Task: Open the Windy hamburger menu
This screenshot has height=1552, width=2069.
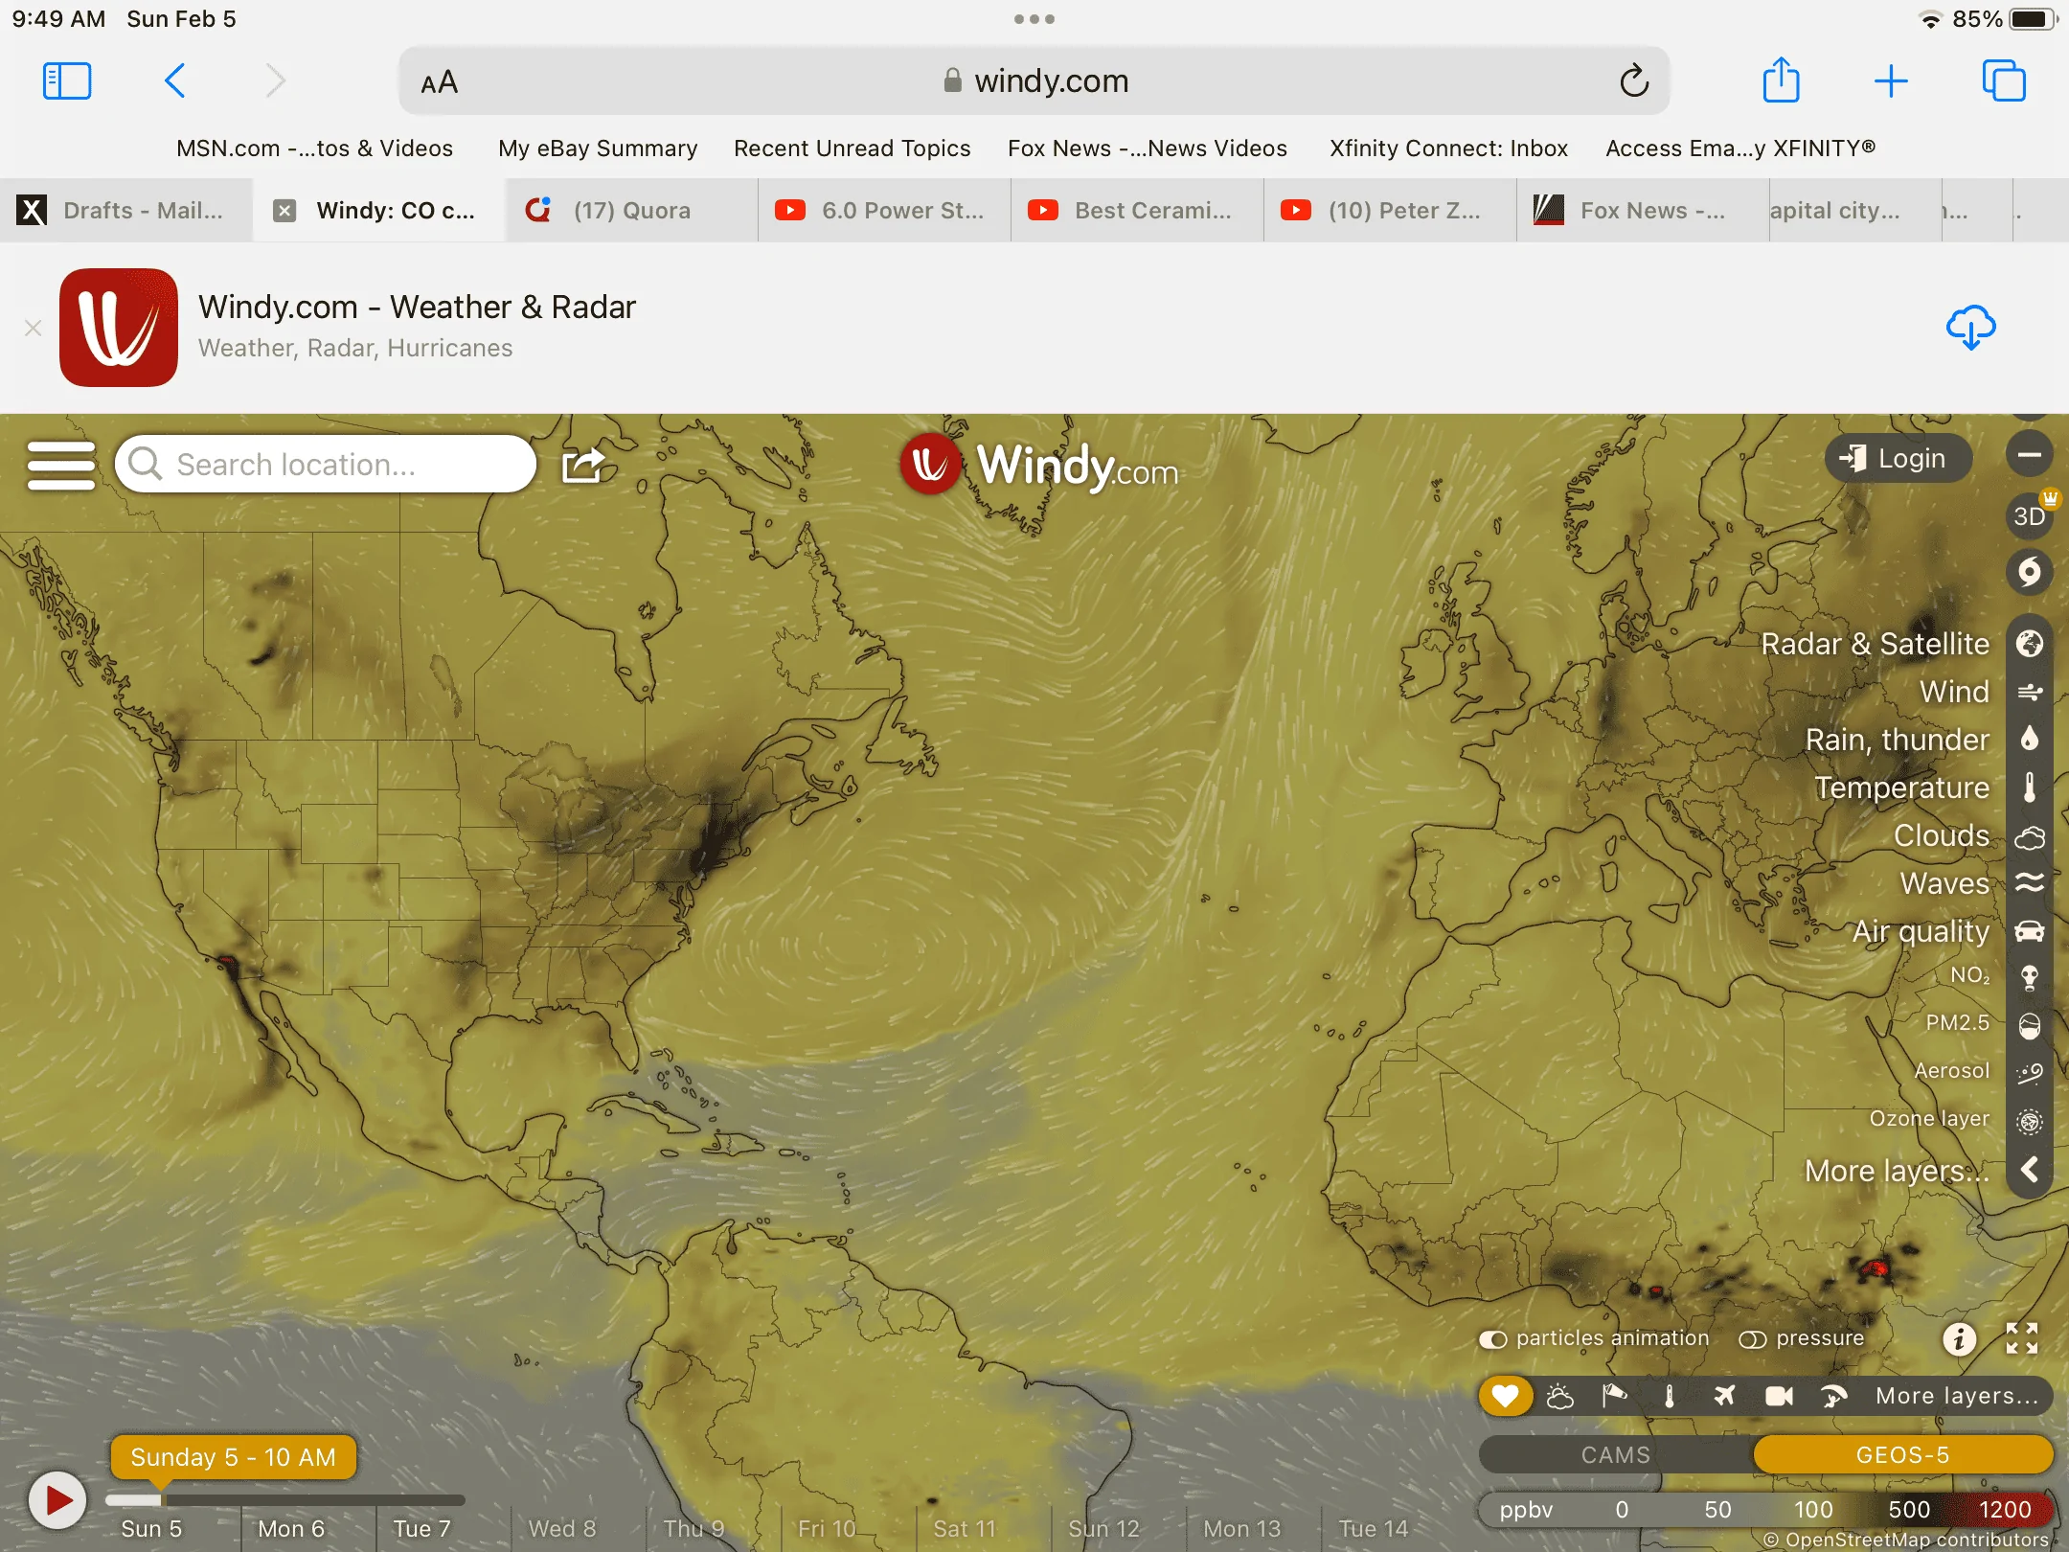Action: (61, 465)
